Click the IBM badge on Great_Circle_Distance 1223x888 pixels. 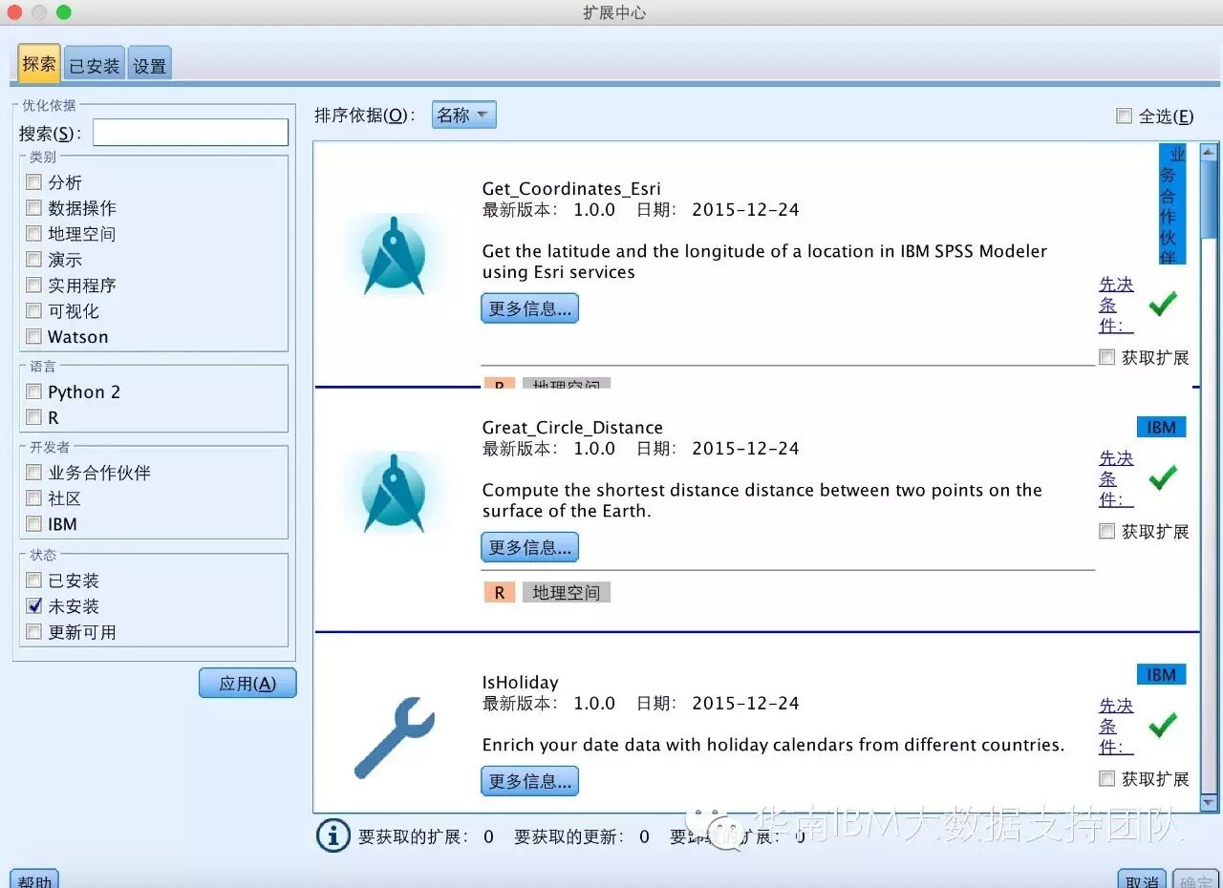1161,427
